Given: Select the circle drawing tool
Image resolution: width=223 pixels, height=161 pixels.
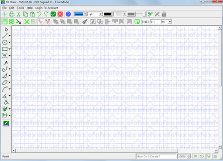Looking at the screenshot, I should [x=5, y=42].
